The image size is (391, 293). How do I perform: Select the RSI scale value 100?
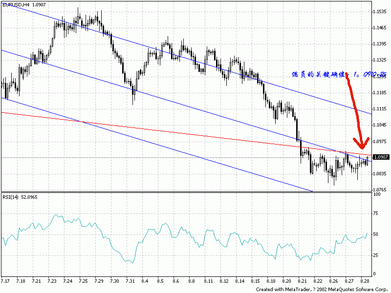pyautogui.click(x=377, y=194)
